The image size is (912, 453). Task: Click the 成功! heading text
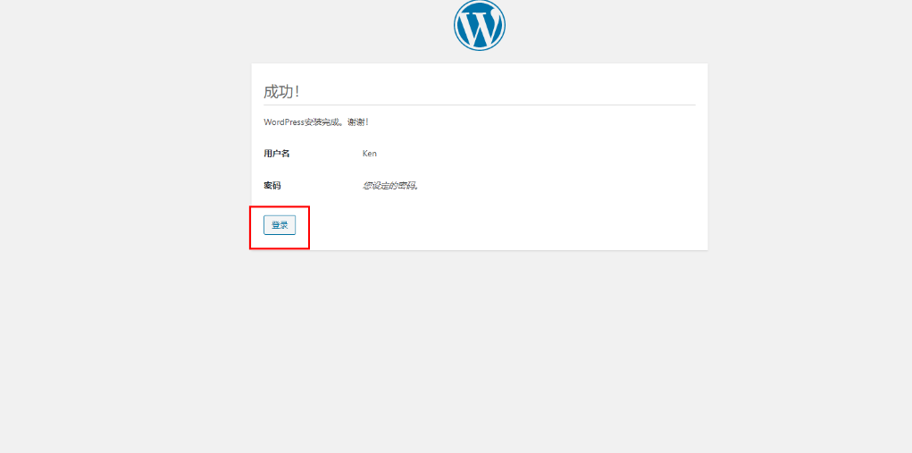click(x=281, y=92)
